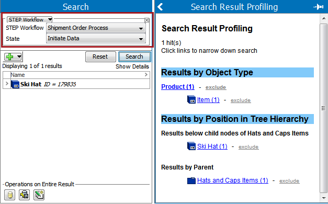The width and height of the screenshot is (328, 204).
Task: Click 'Results below child nodes of Hats and Caps Items'
Action: click(235, 133)
